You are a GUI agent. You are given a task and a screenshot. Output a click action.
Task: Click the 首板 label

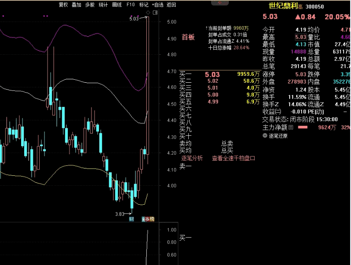pos(188,37)
